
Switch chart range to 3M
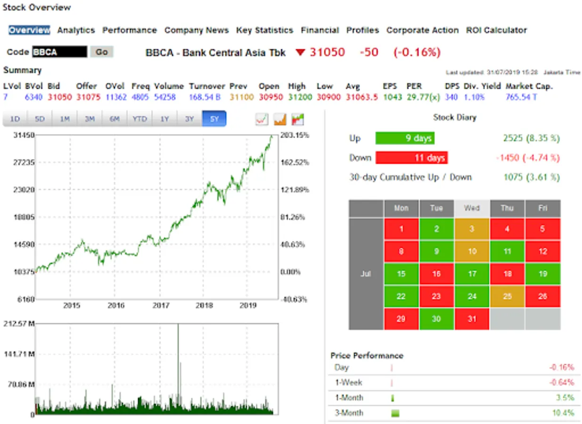coord(90,119)
